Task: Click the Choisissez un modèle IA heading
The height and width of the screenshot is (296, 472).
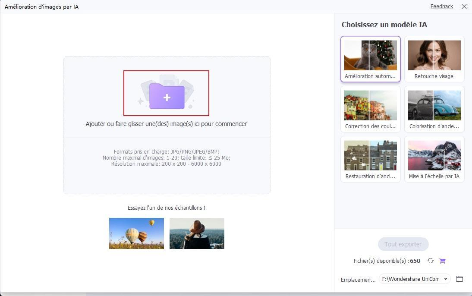Action: pos(384,25)
